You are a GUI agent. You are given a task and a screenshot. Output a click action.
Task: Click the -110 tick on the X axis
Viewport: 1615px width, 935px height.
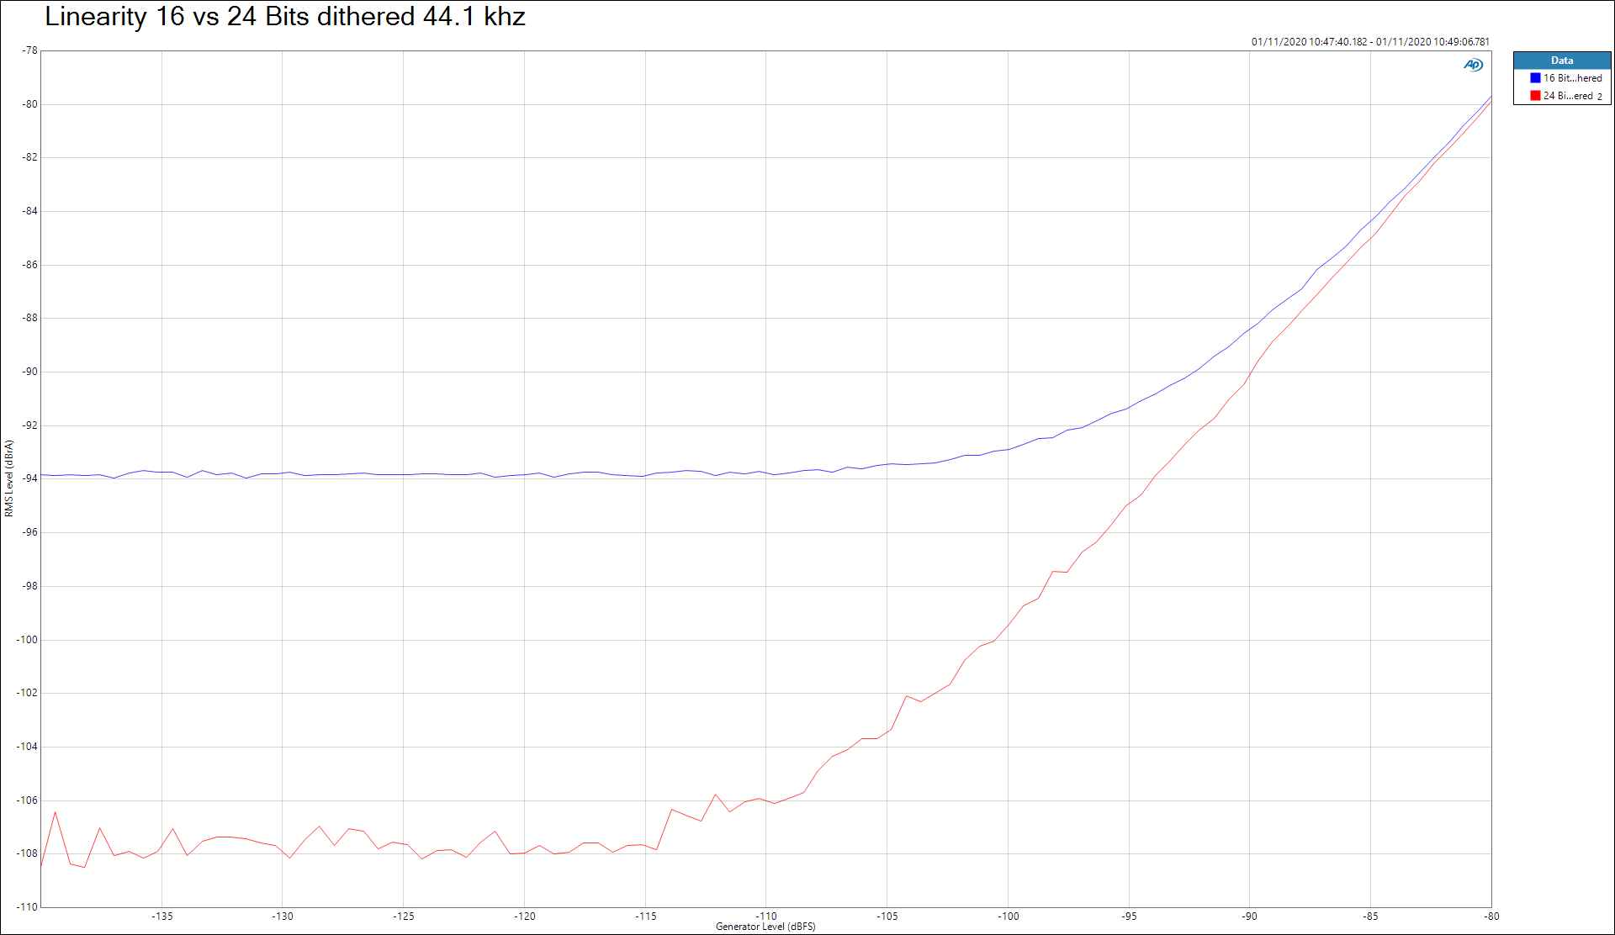765,916
